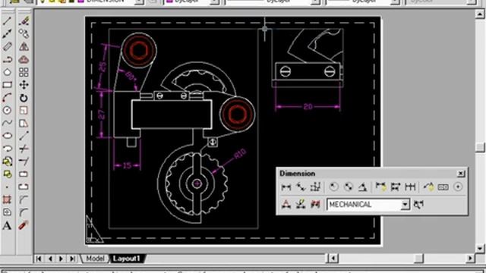This screenshot has height=273, width=486.
Task: Open the Hatch tool
Action: 7,199
